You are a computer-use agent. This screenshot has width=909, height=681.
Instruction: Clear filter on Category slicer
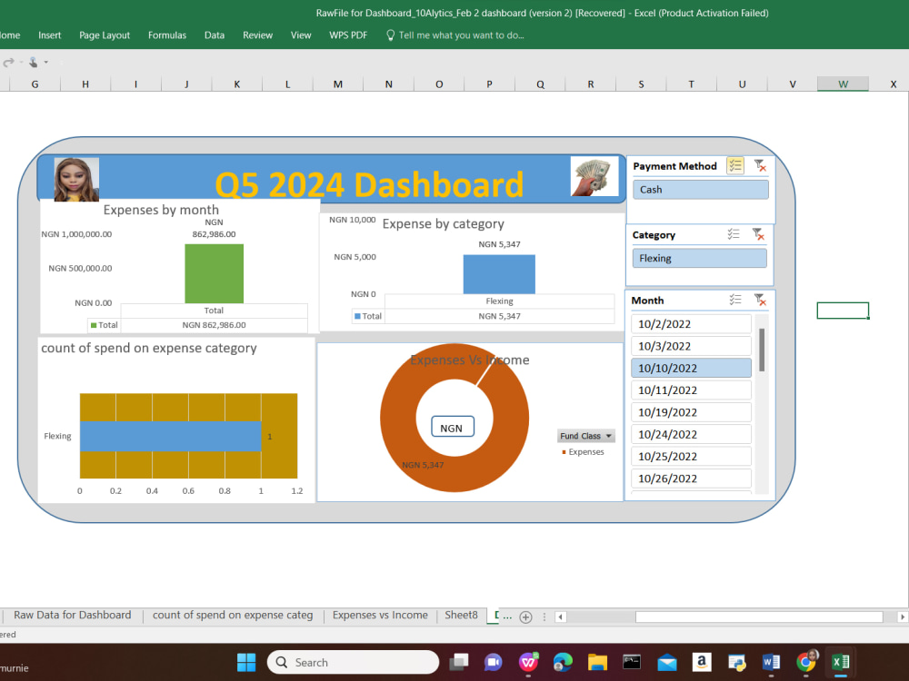[x=758, y=234]
